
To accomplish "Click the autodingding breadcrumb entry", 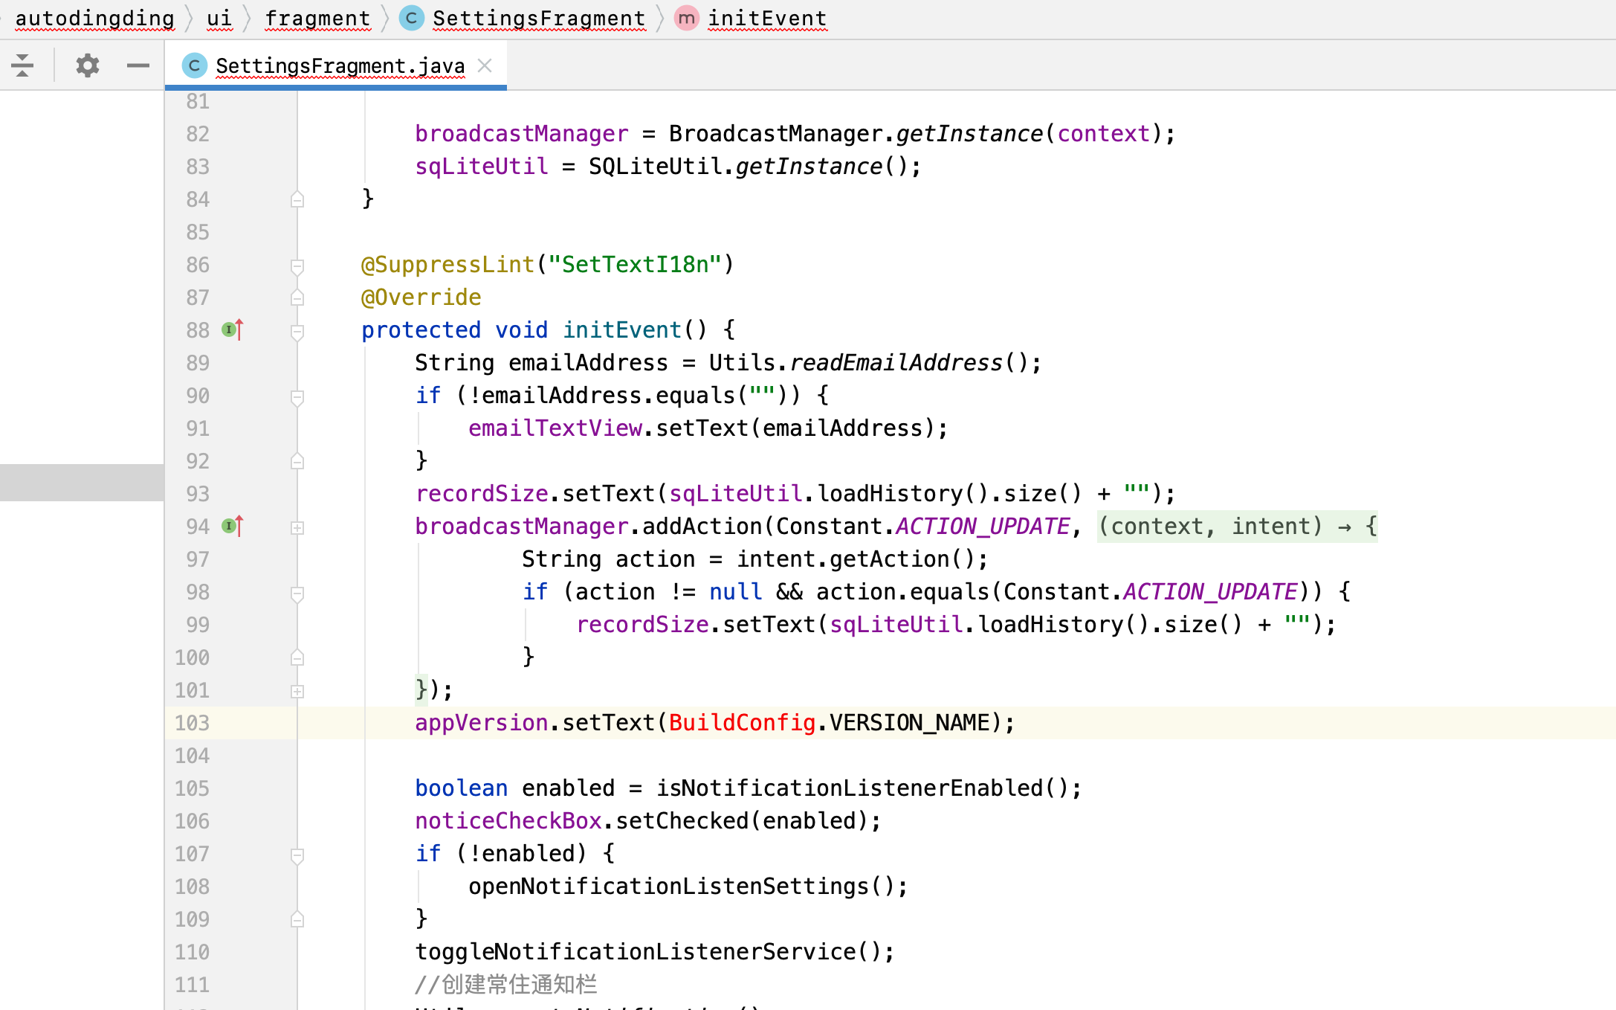I will [95, 18].
